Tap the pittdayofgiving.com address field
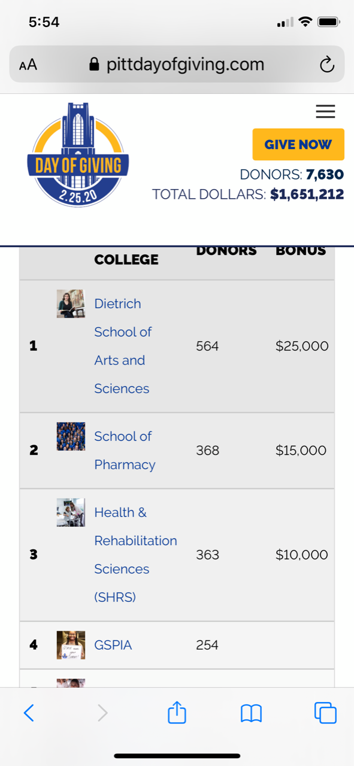354x766 pixels. tap(177, 64)
